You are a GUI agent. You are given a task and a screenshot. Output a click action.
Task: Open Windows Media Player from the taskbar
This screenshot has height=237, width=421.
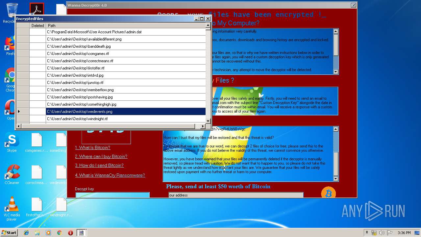48,233
